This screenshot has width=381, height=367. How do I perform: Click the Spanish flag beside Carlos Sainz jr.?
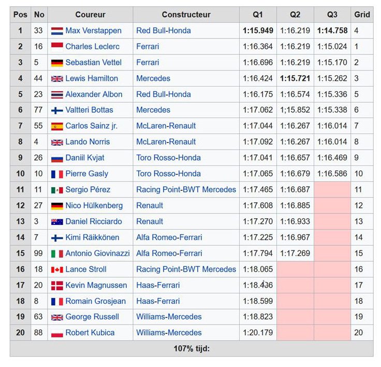click(x=57, y=126)
